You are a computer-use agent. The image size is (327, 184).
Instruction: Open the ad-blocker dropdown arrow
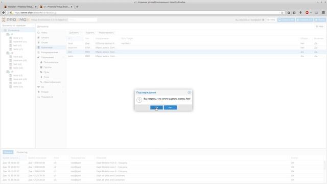311,13
